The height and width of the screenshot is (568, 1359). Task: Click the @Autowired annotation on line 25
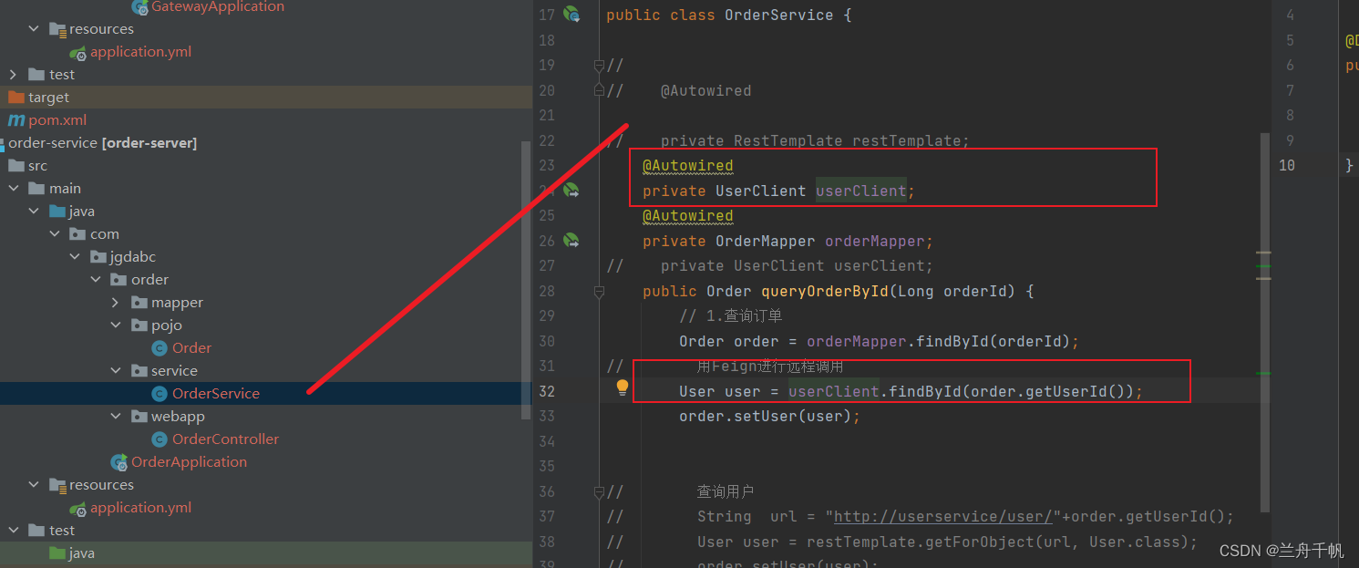[687, 216]
